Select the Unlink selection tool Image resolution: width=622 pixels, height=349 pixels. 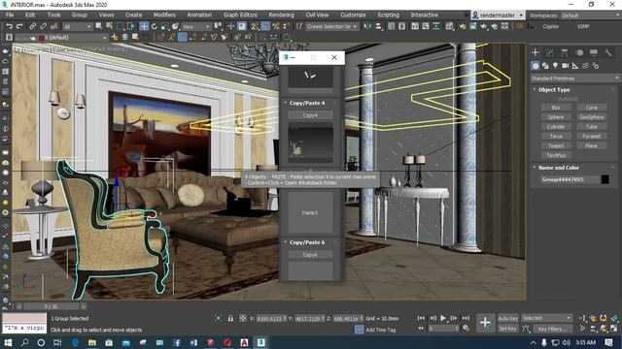tap(43, 26)
